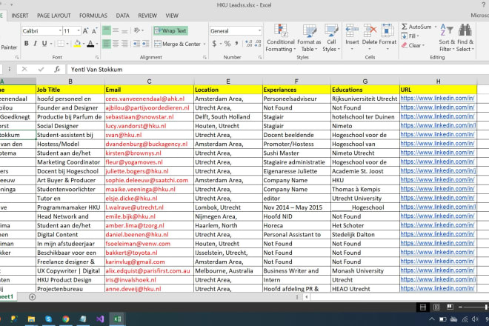Open LinkedIn URL in svan@hku.nl row
Image resolution: width=489 pixels, height=326 pixels.
coord(437,134)
